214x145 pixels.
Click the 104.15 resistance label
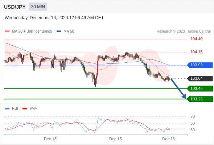197,52
